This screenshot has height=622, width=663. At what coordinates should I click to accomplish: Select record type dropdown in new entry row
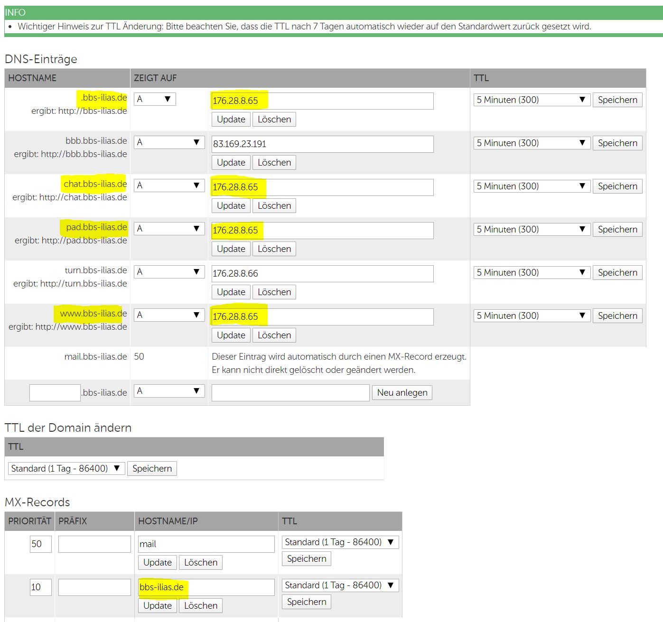point(169,391)
